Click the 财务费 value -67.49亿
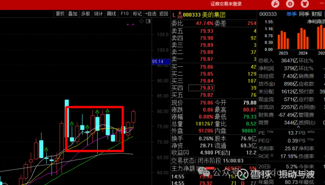Image resolution: width=325 pixels, height=185 pixels. pos(288,115)
